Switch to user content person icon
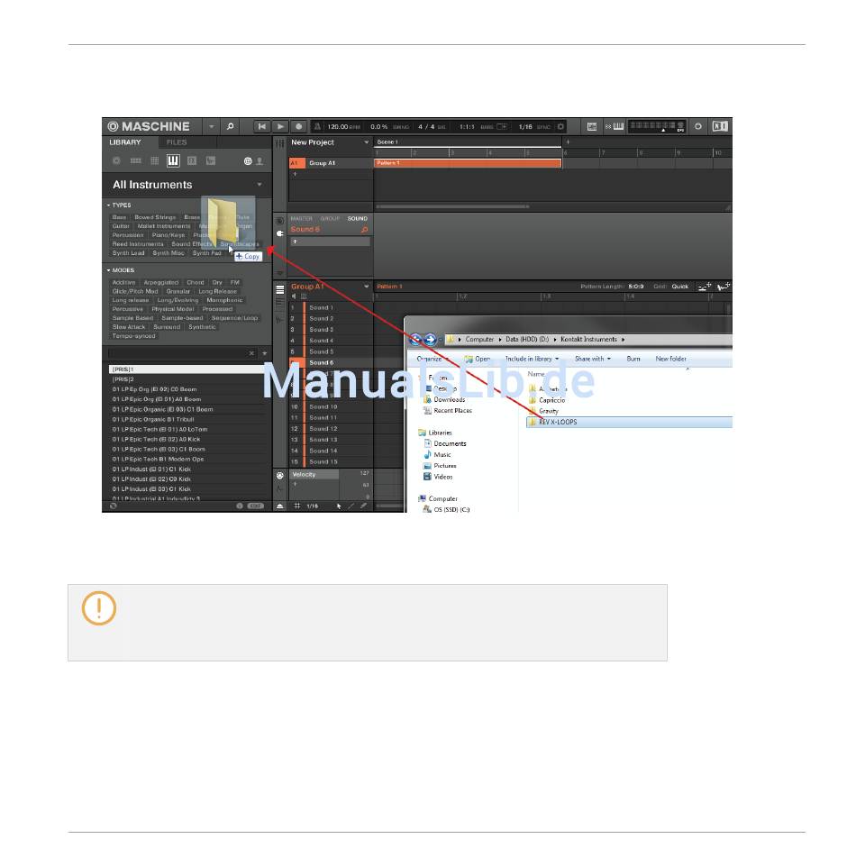The height and width of the screenshot is (857, 856). 260,161
